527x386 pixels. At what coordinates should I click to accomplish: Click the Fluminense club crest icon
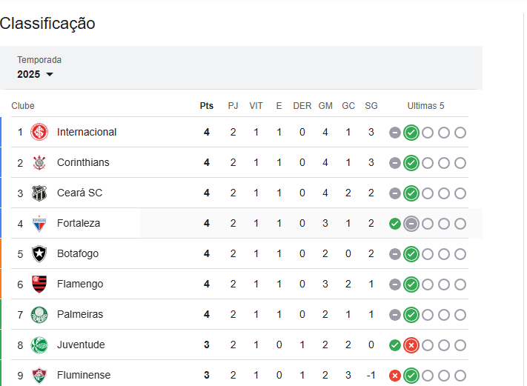(39, 375)
